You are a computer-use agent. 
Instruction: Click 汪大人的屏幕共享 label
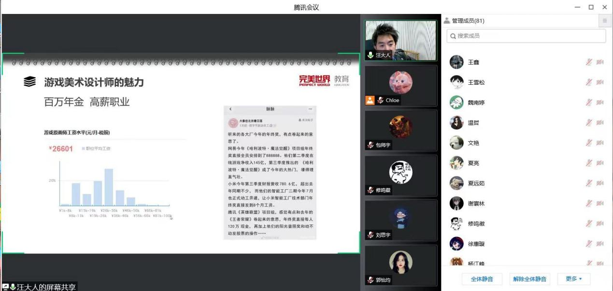(46, 287)
